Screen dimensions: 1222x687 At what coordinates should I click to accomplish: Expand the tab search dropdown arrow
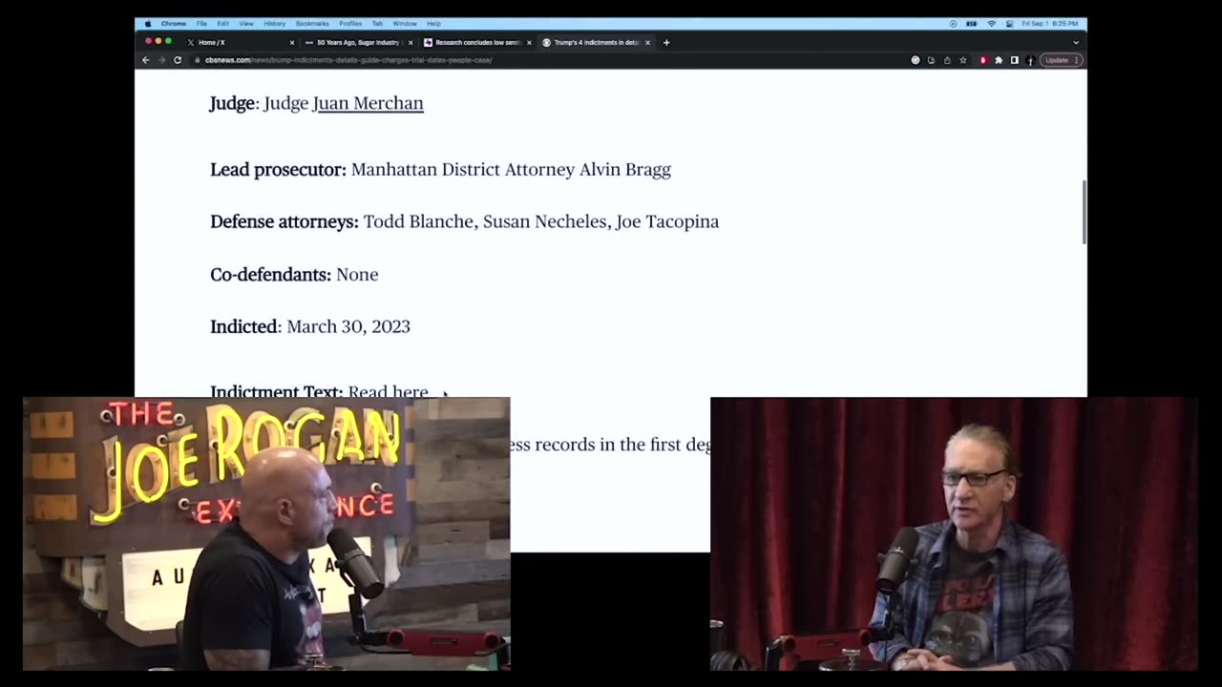tap(1076, 42)
